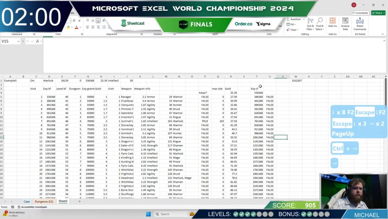The height and width of the screenshot is (219, 388).
Task: Click the Comments button
Action: (x=360, y=13)
